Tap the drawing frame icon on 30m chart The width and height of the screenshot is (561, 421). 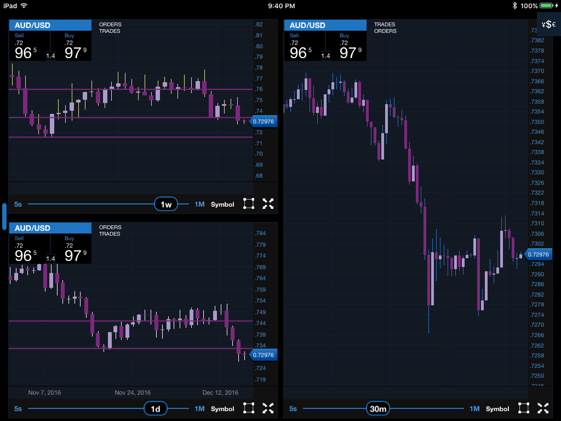524,408
